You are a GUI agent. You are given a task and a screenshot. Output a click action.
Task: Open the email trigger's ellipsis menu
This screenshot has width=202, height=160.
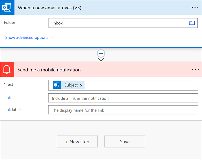pos(195,8)
